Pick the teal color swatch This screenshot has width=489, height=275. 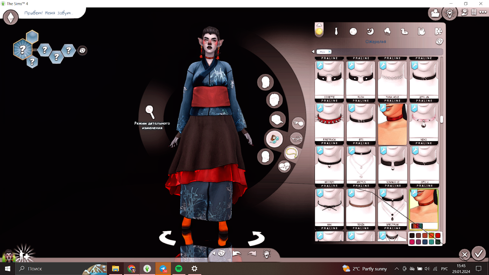[x=431, y=242]
